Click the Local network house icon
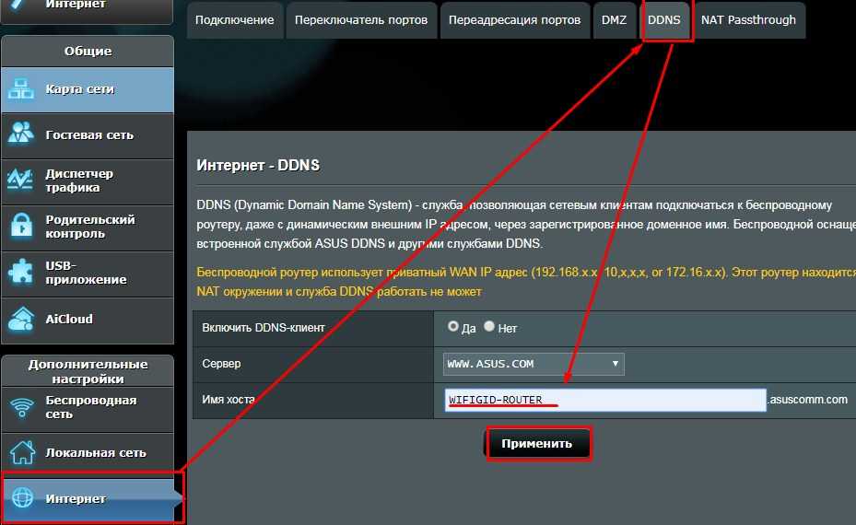856x525 pixels. 21,453
